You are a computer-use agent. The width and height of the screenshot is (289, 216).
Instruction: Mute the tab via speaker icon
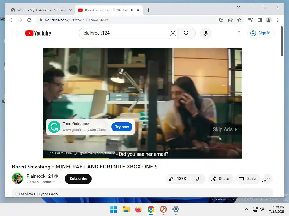click(x=132, y=10)
